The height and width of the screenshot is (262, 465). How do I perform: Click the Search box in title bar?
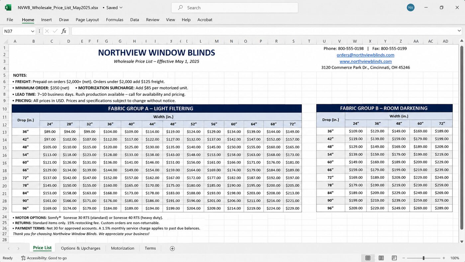pos(234,8)
